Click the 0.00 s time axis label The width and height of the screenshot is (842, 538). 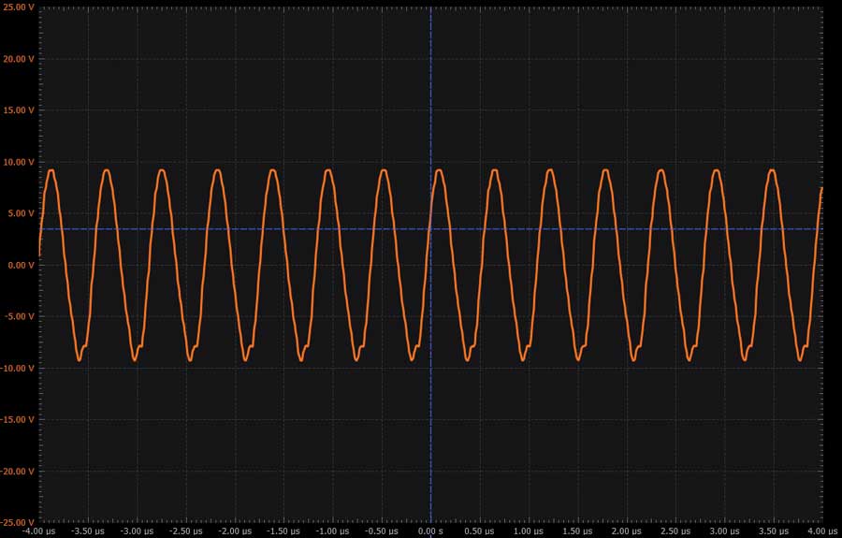pyautogui.click(x=430, y=531)
